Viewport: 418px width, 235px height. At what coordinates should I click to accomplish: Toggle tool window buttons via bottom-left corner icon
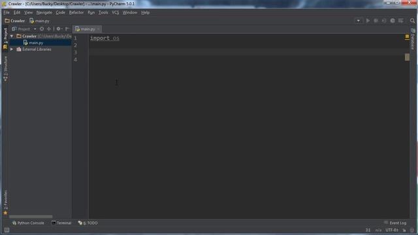(7, 230)
